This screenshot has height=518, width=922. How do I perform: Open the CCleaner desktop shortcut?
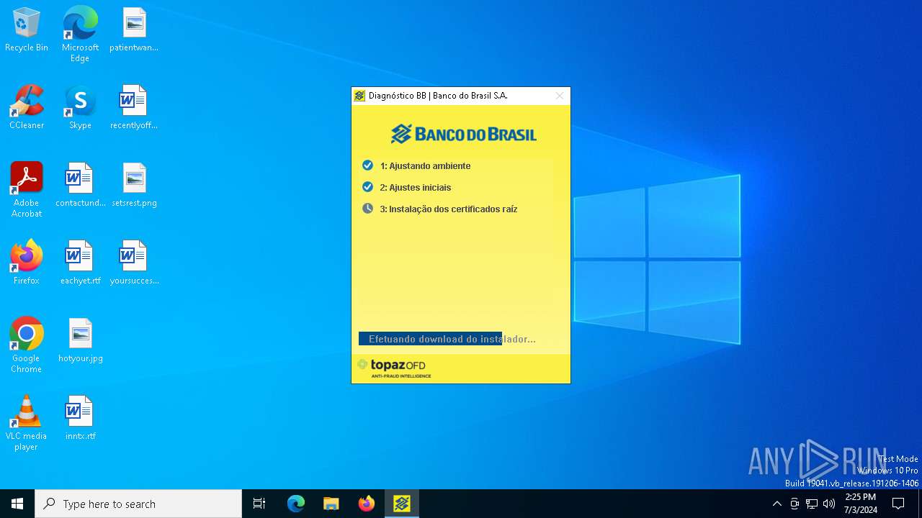[x=27, y=108]
